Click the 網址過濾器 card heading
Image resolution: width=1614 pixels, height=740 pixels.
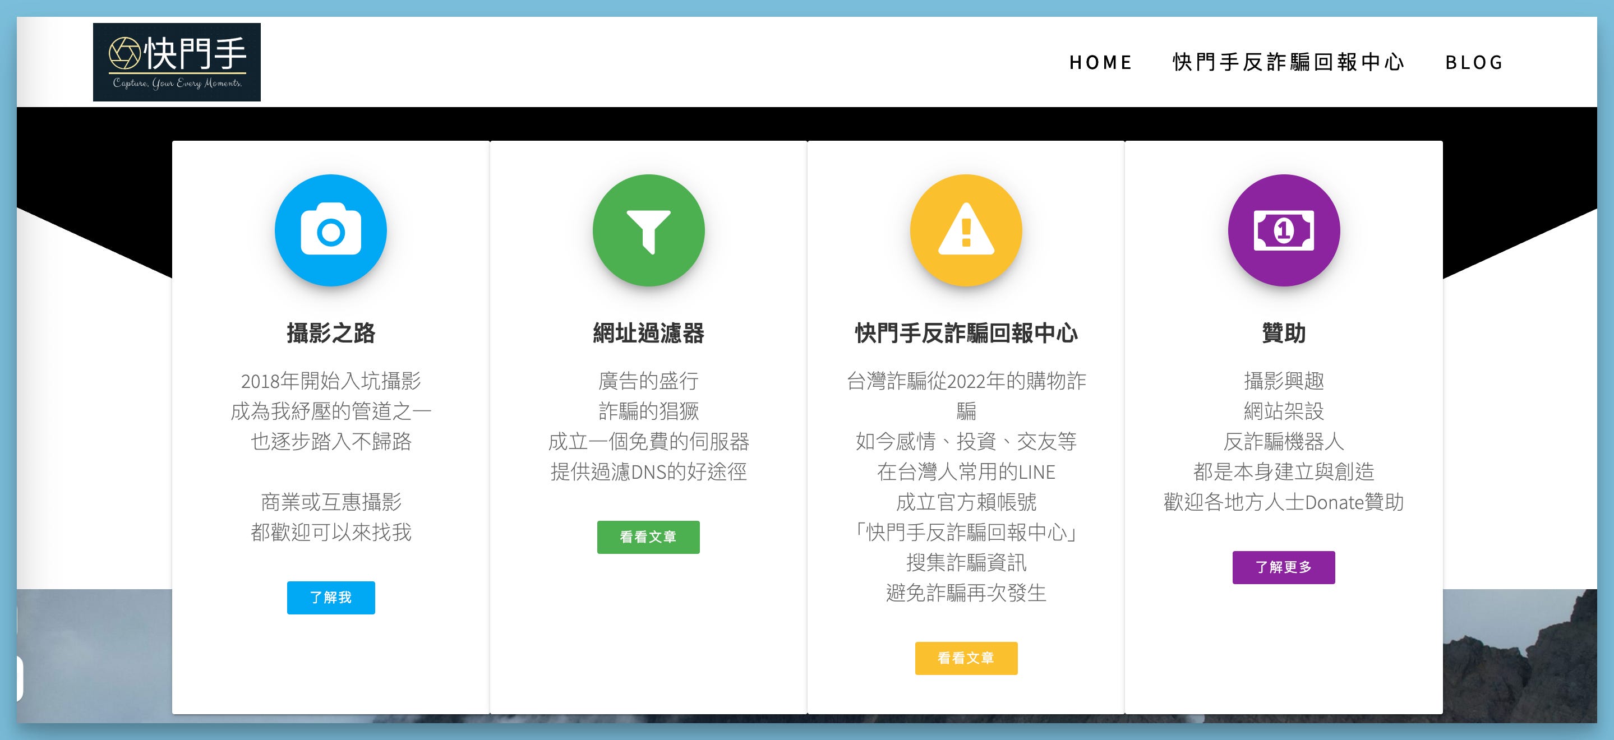tap(648, 332)
